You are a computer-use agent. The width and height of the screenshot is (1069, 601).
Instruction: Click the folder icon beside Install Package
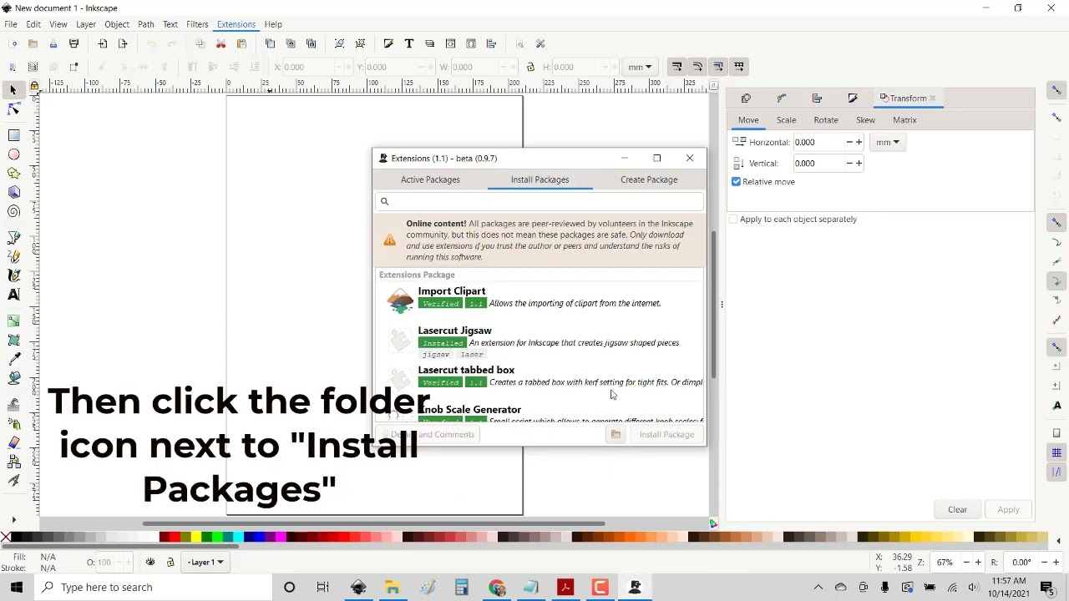(616, 434)
